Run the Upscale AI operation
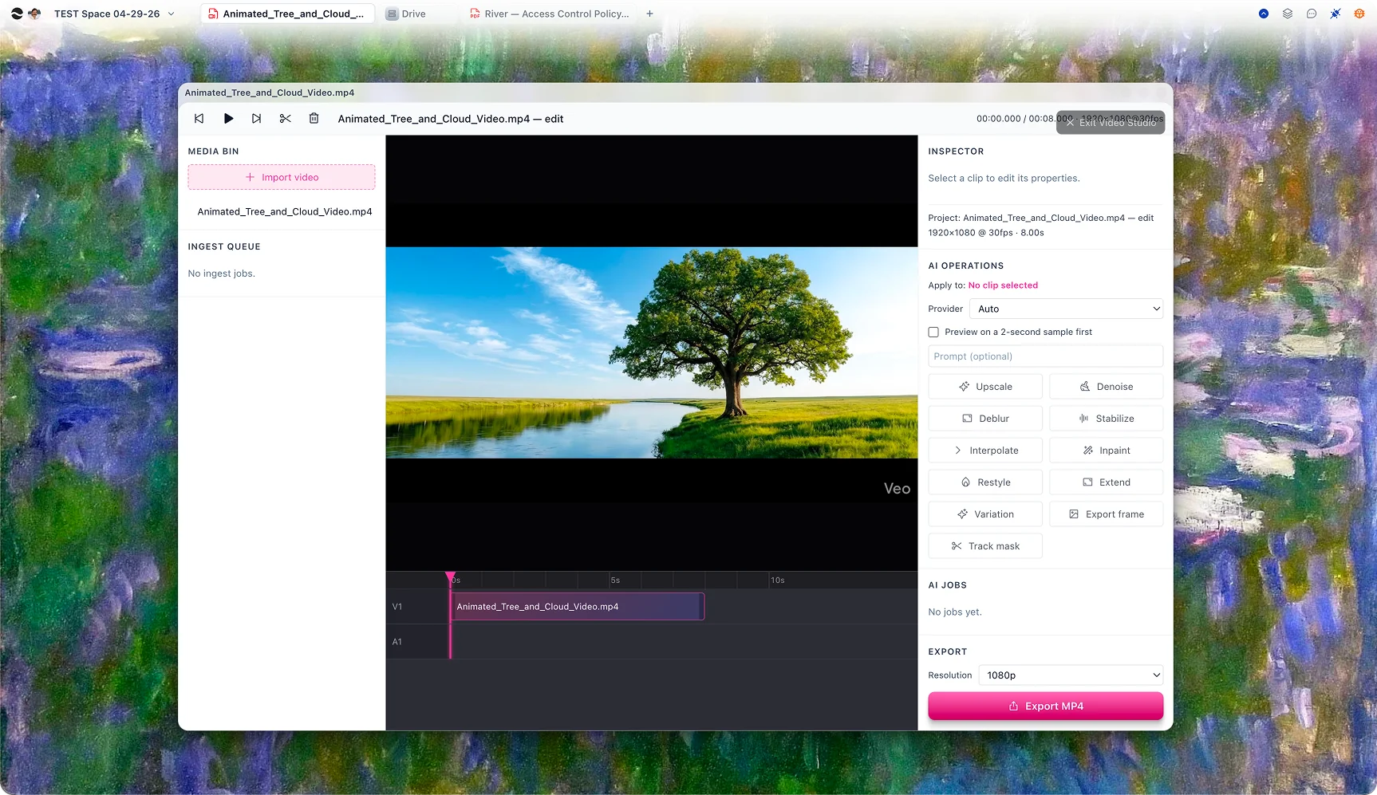1377x795 pixels. point(985,387)
